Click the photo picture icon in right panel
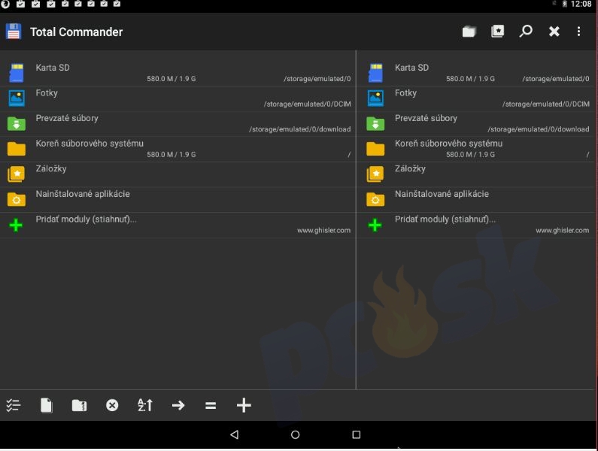This screenshot has height=451, width=598. [x=375, y=98]
